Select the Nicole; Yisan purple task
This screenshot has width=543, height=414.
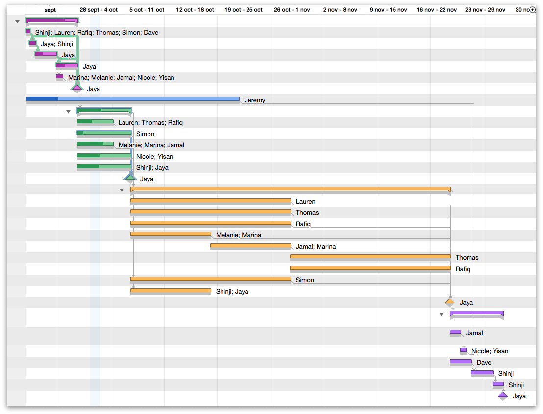[x=463, y=350]
